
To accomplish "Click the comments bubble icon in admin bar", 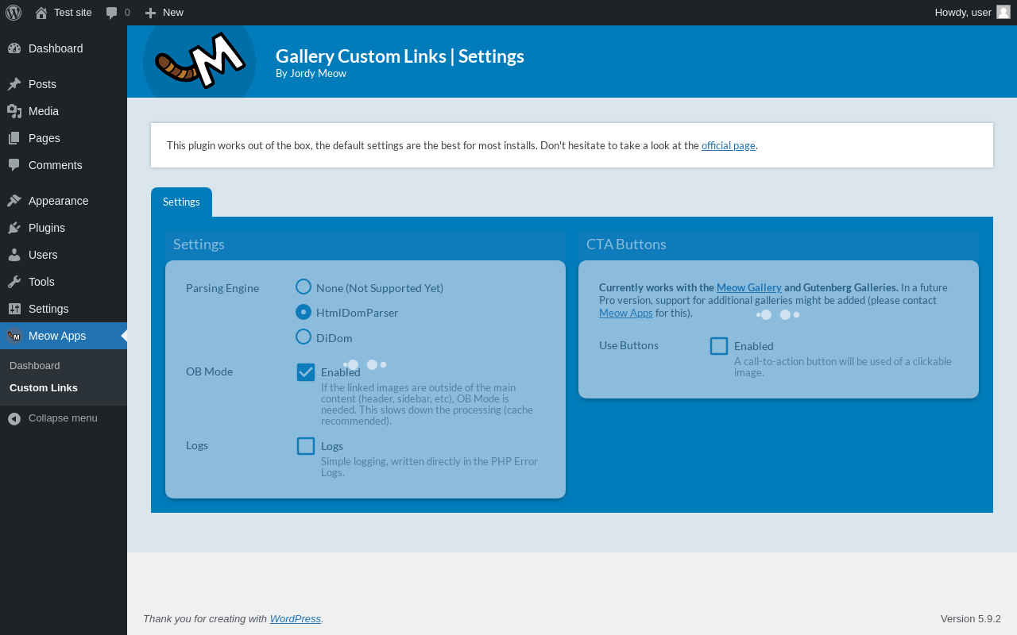I will coord(111,13).
